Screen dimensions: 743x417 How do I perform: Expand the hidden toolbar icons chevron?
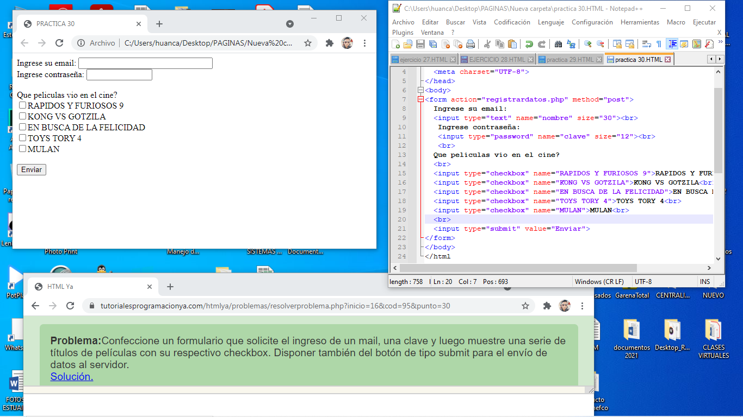[x=721, y=41]
